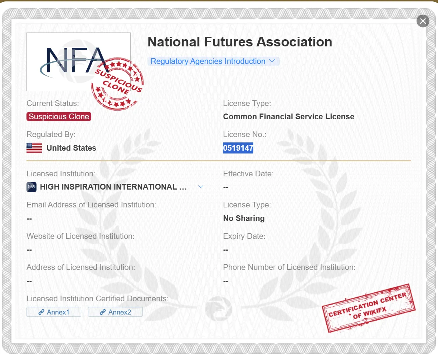
Task: Click the red Suspicious Clone status badge
Action: tap(59, 117)
